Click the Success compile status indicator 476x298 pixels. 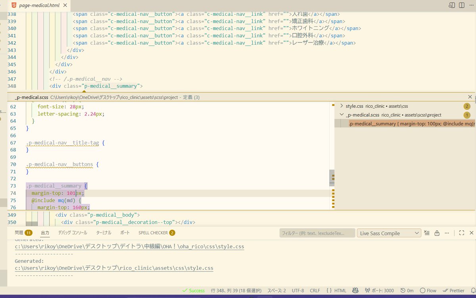(193, 290)
